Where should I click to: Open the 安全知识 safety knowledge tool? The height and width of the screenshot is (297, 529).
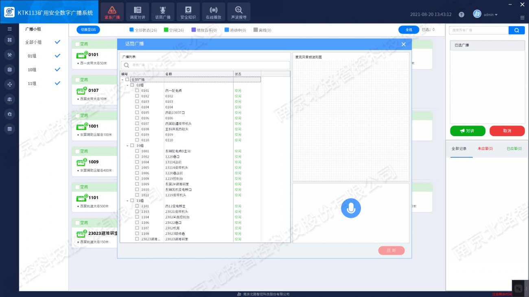[188, 12]
